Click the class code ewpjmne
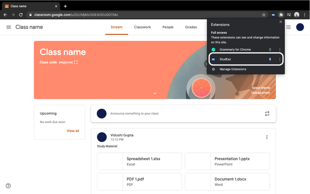 [66, 63]
